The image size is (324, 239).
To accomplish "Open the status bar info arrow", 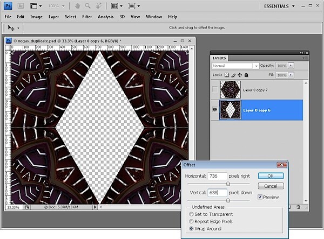I will pos(95,207).
